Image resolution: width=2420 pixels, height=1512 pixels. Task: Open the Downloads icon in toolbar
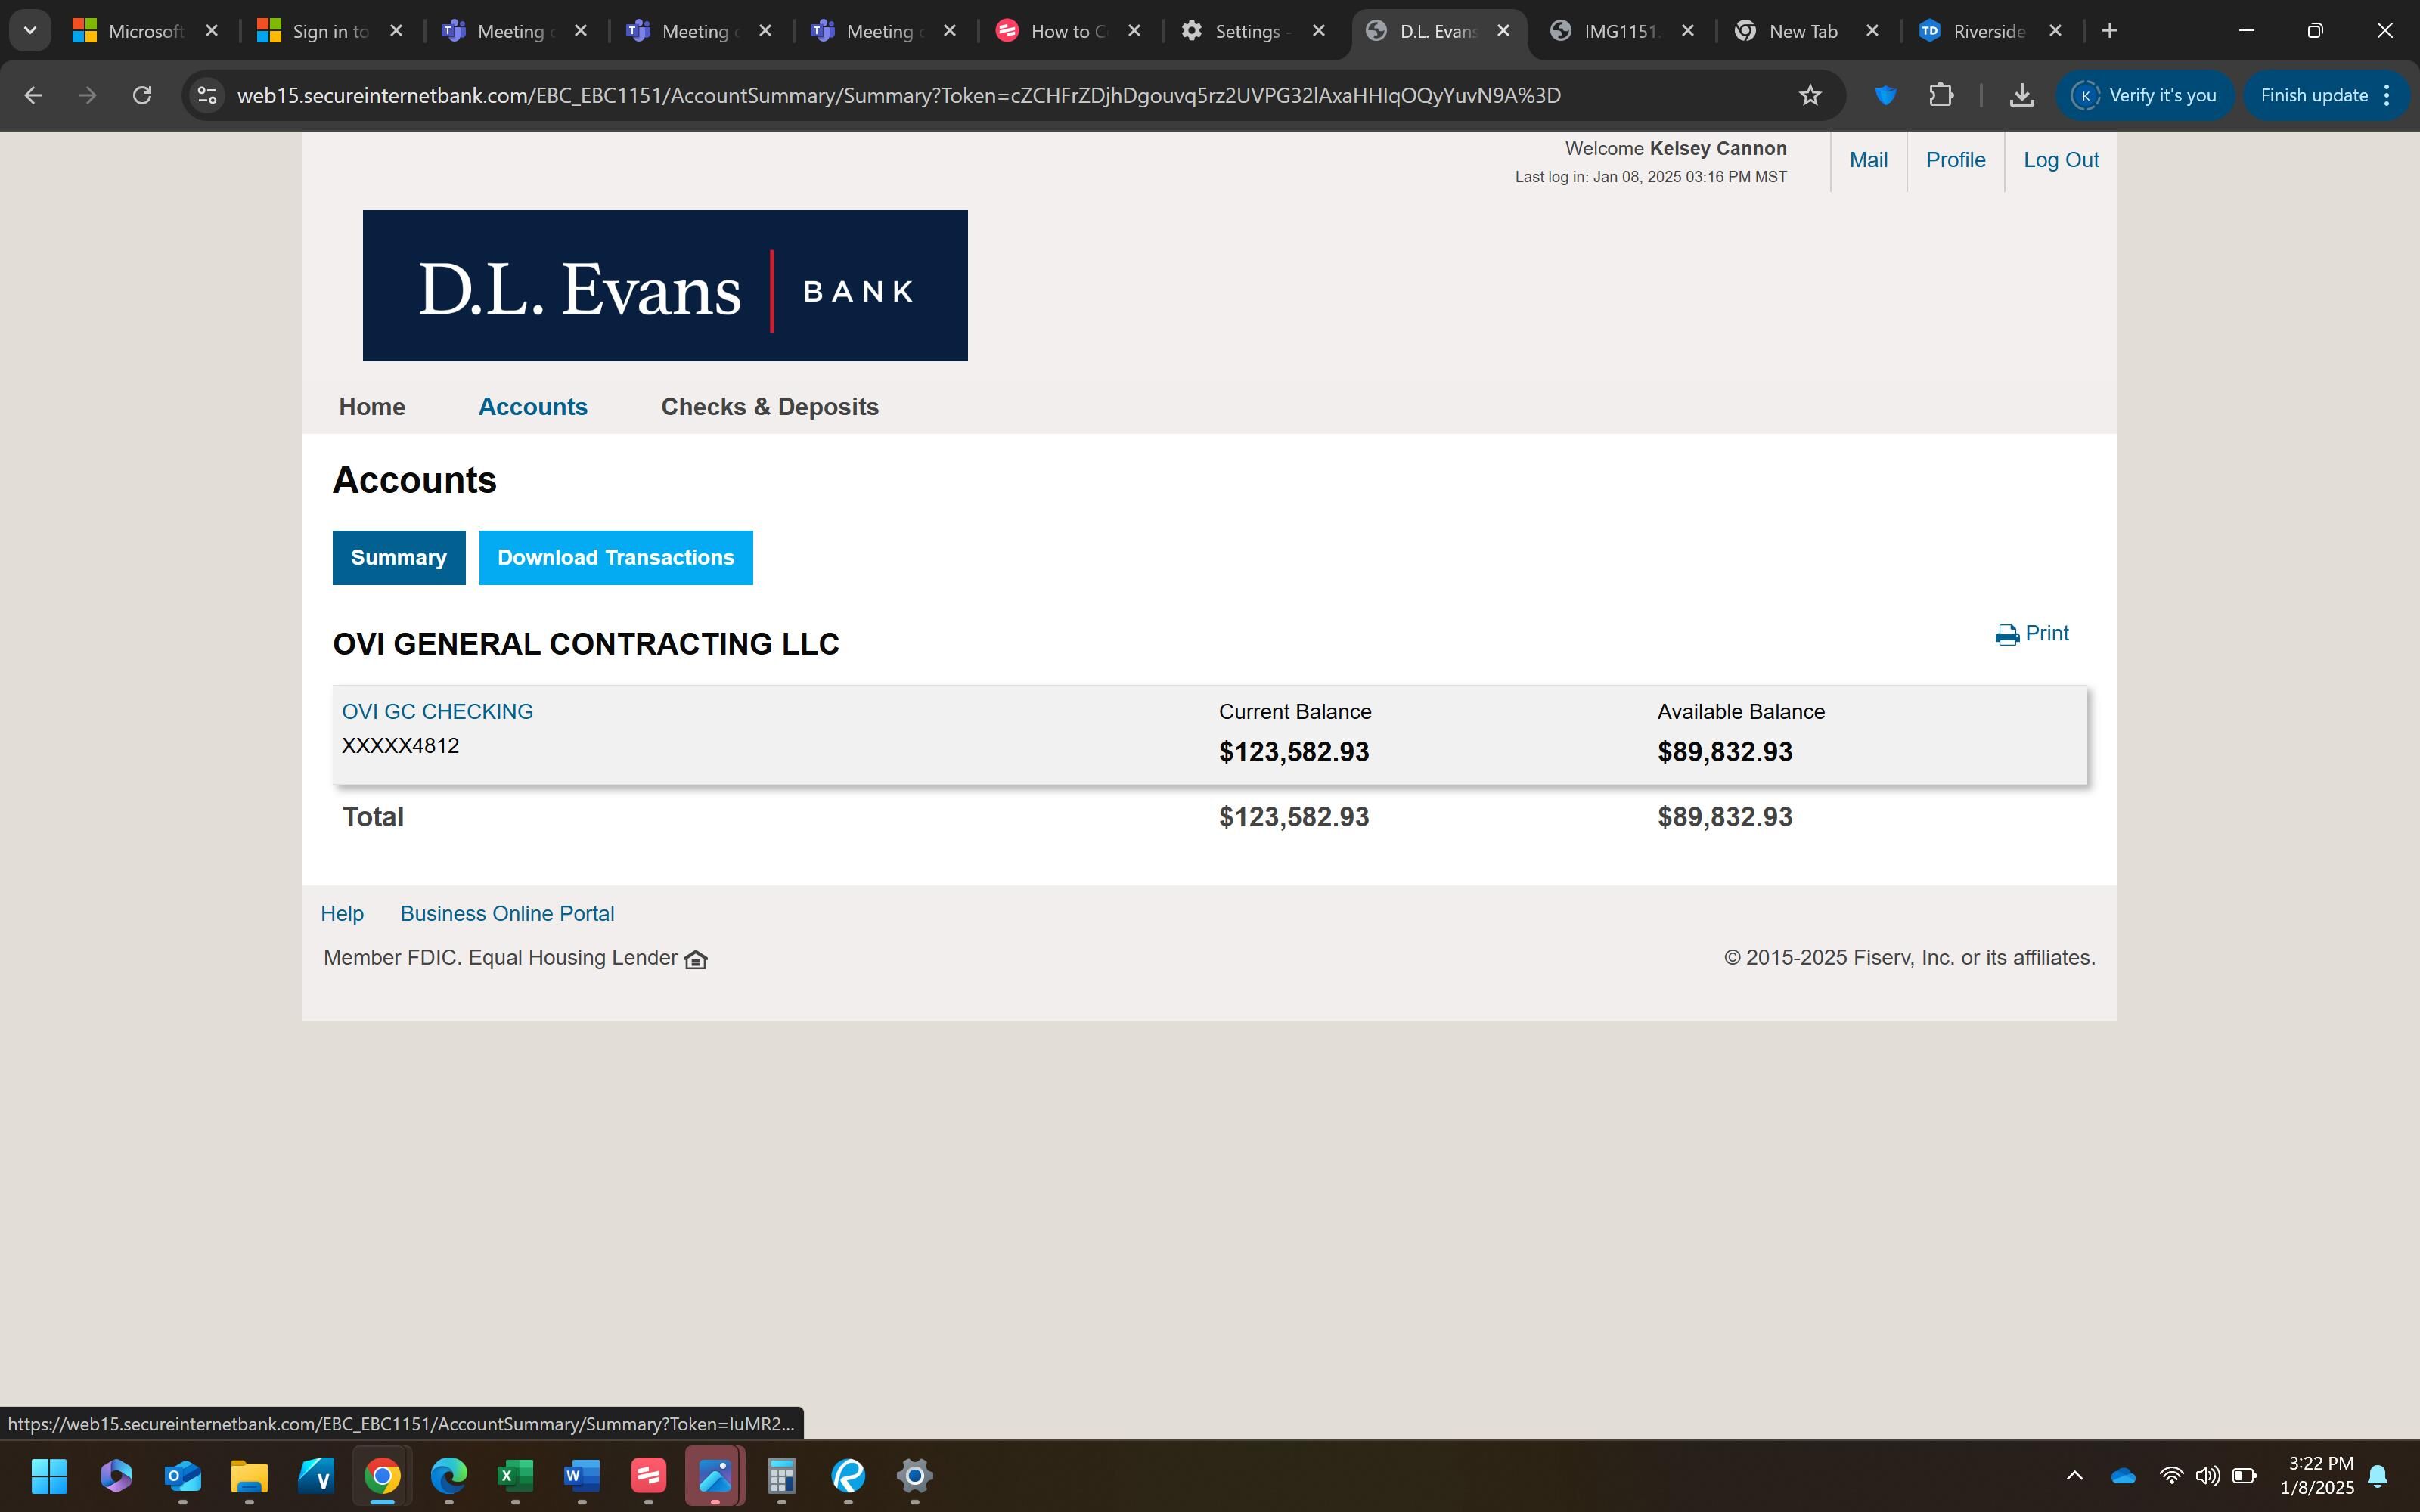[x=2021, y=95]
